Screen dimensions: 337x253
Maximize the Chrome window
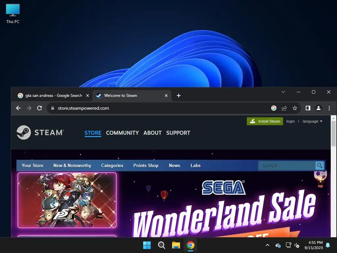coord(314,92)
